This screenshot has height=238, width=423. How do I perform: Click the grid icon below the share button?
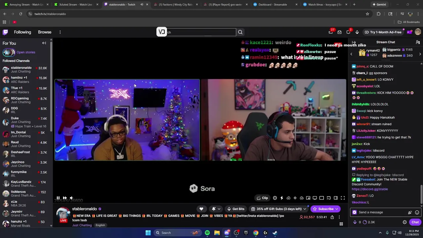click(341, 224)
